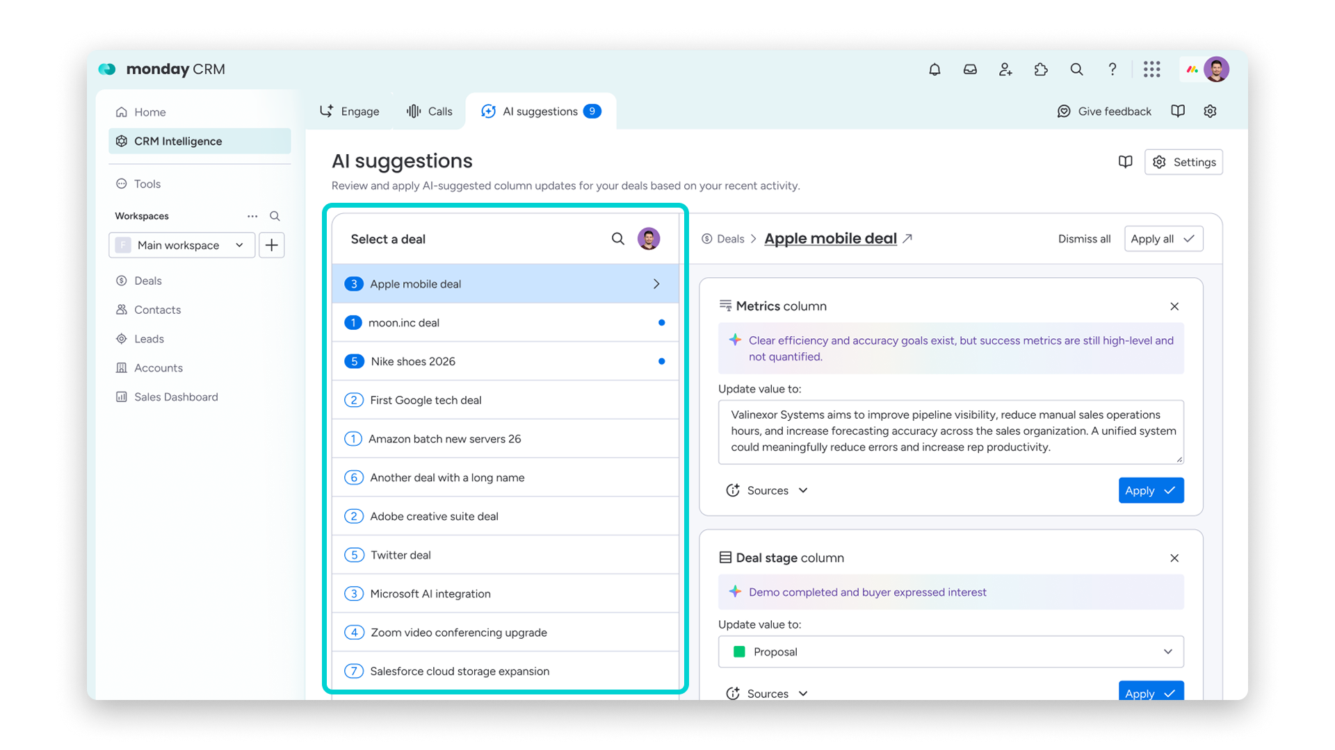The height and width of the screenshot is (750, 1335).
Task: Click the top bar search icon
Action: [x=1076, y=69]
